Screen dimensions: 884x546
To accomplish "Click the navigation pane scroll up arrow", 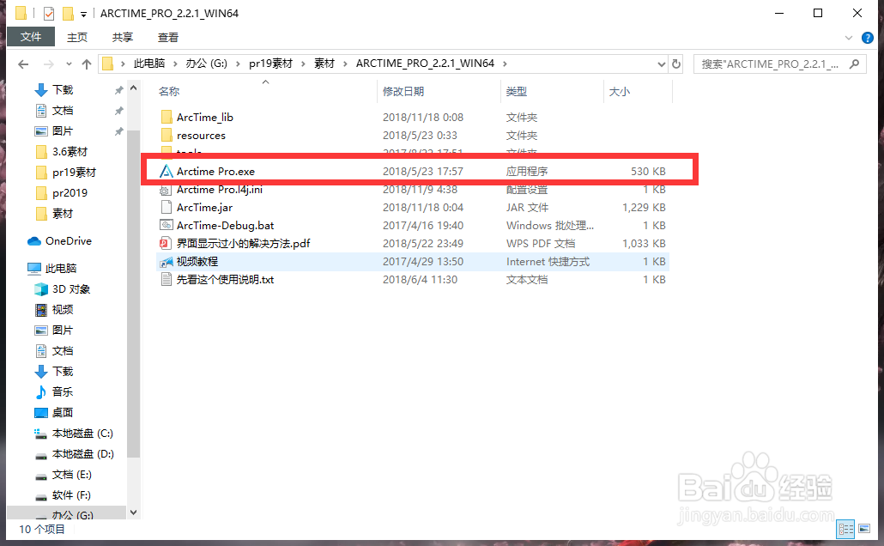I will click(134, 88).
